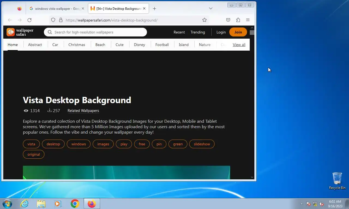This screenshot has width=349, height=209.
Task: Launch Internet Explorer from taskbar
Action: [x=25, y=204]
